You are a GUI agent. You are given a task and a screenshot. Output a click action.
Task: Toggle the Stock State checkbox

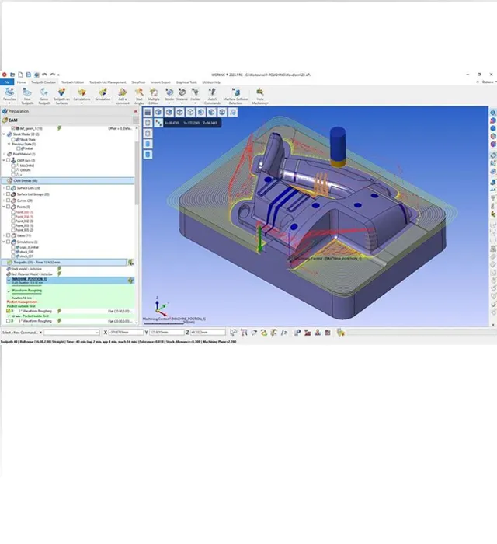tap(13, 139)
